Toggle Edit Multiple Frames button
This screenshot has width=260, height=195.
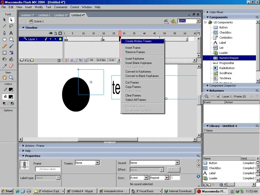80,60
